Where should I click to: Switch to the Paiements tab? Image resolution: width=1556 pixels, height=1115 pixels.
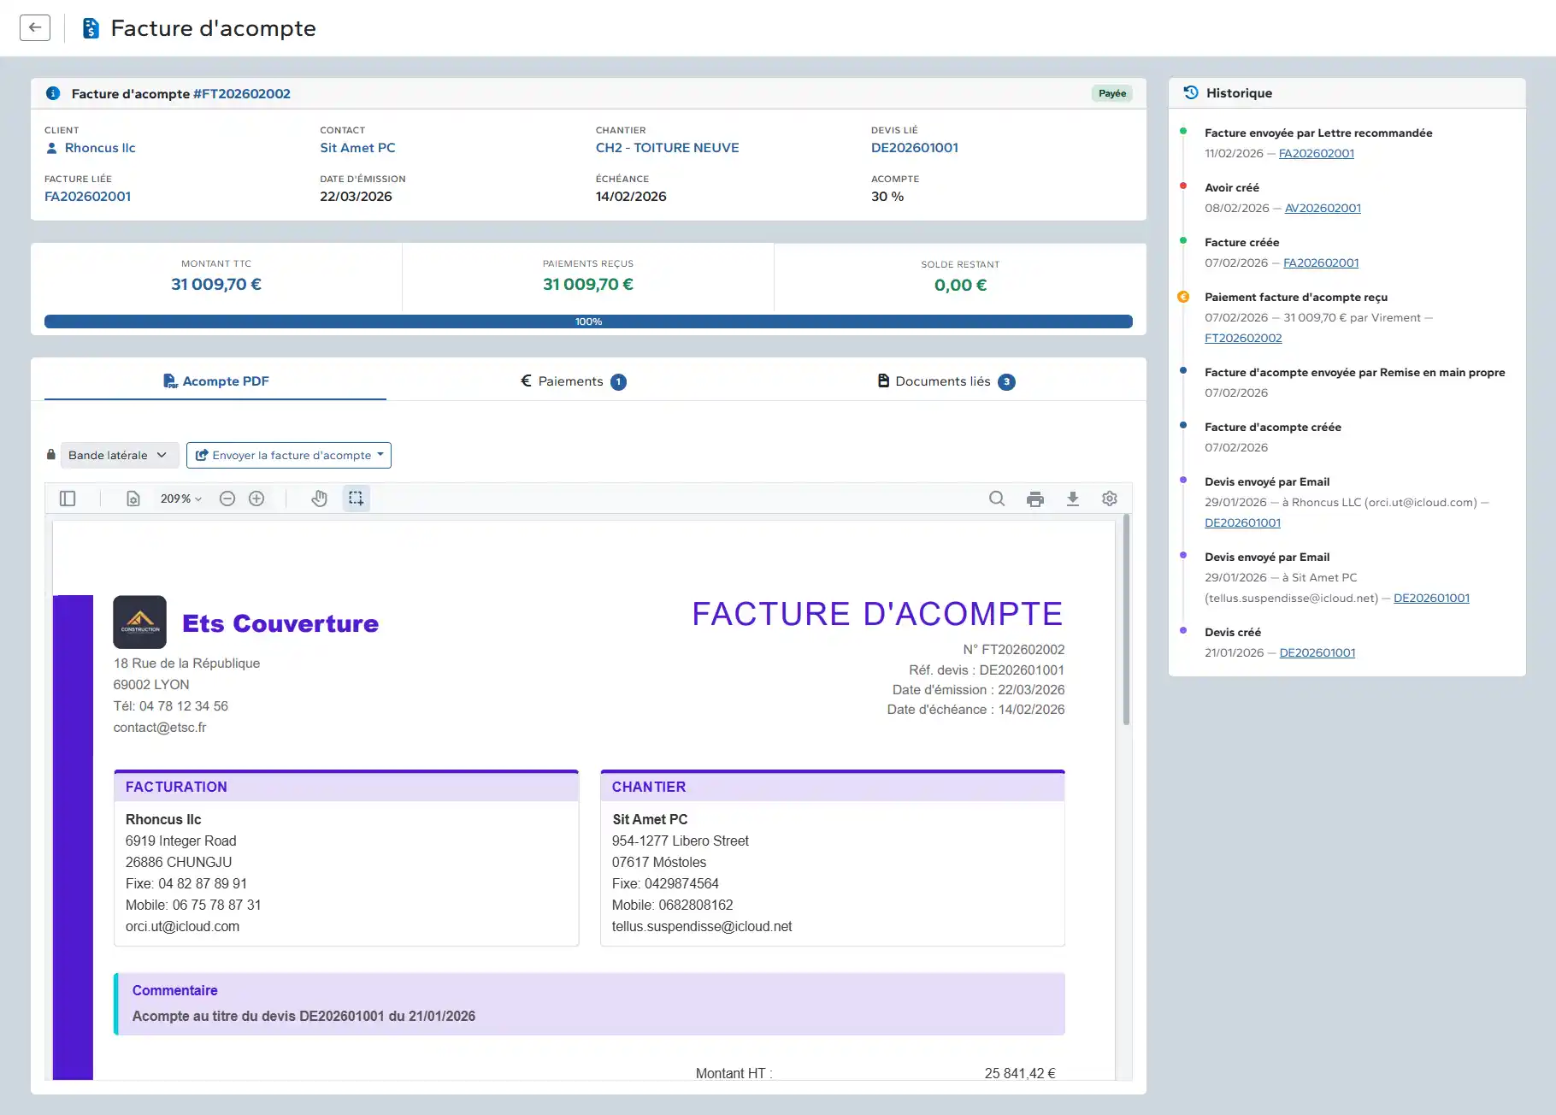point(573,381)
